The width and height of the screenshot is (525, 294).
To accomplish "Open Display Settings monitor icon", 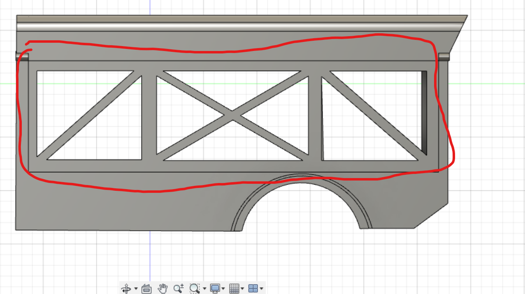I will [215, 288].
